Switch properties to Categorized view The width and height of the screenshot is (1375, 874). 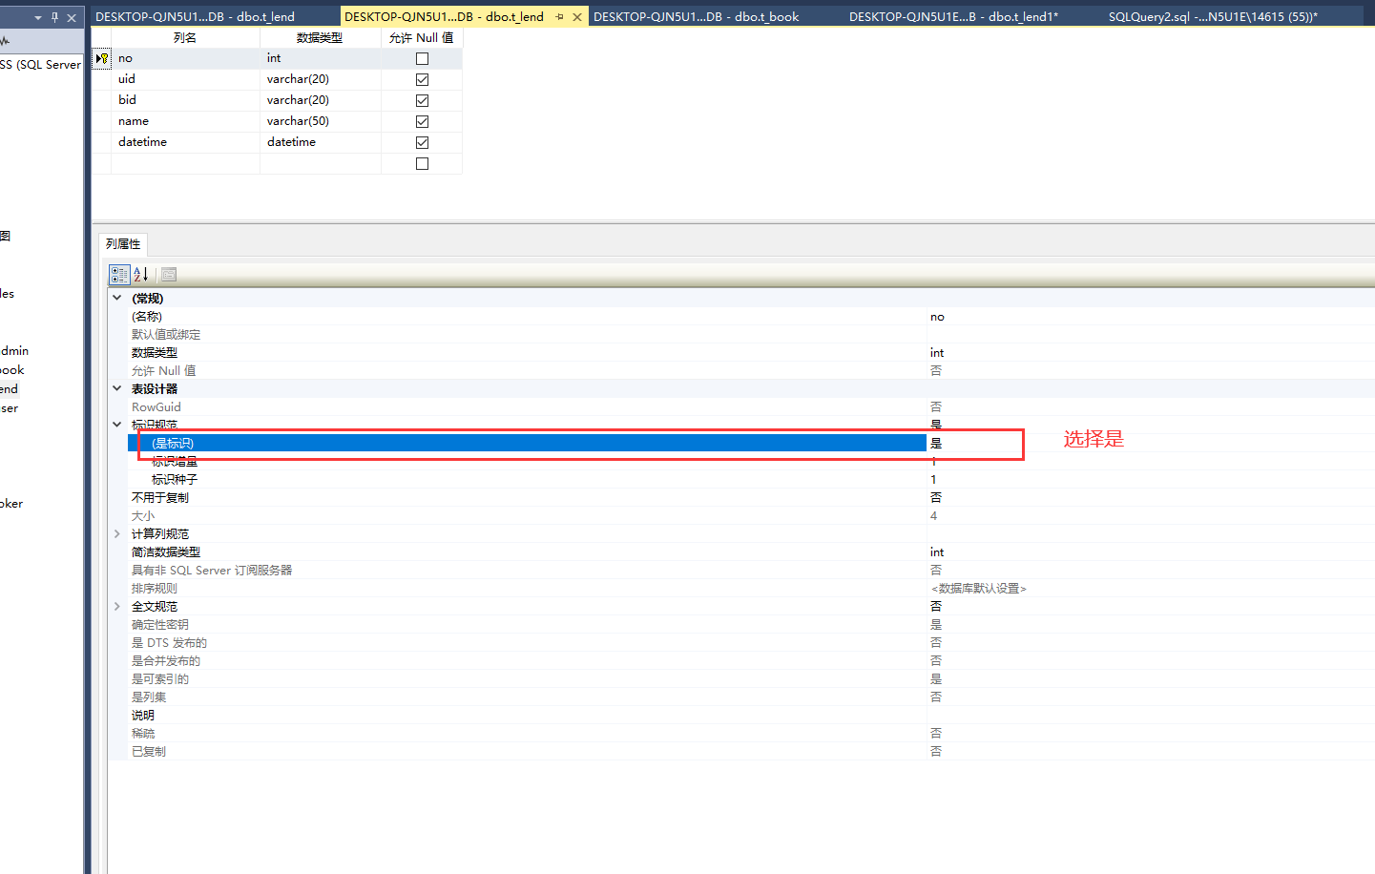pos(119,275)
